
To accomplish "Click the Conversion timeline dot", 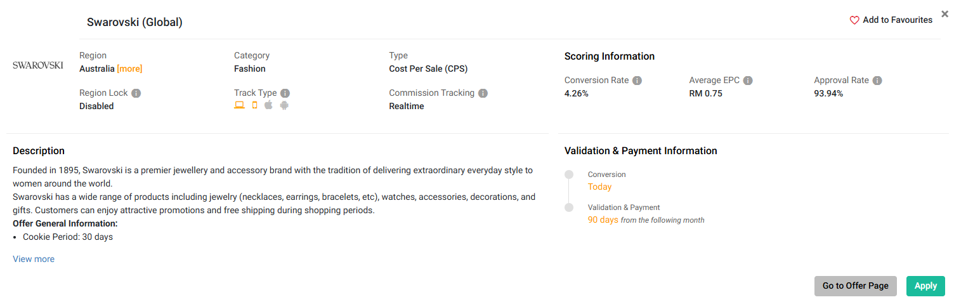I will point(569,174).
